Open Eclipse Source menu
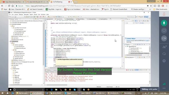 point(16,15)
